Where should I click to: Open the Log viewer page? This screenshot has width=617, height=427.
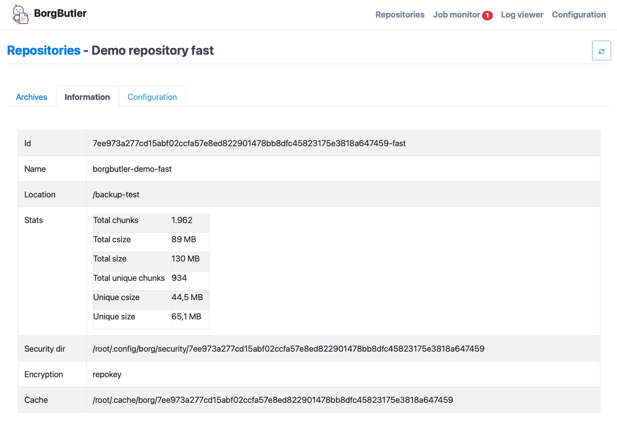522,15
